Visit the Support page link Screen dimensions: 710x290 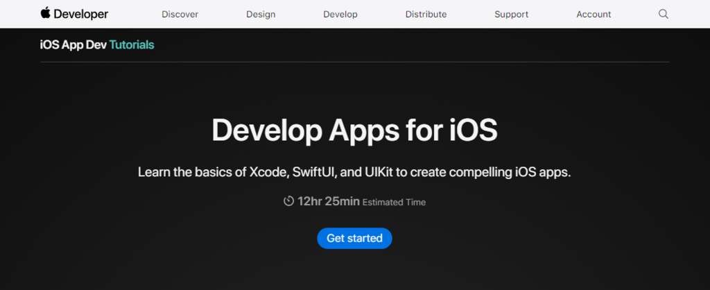pos(512,15)
